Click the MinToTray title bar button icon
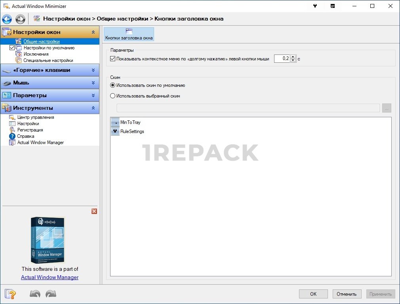Viewport: 400px width, 304px height. pyautogui.click(x=115, y=123)
